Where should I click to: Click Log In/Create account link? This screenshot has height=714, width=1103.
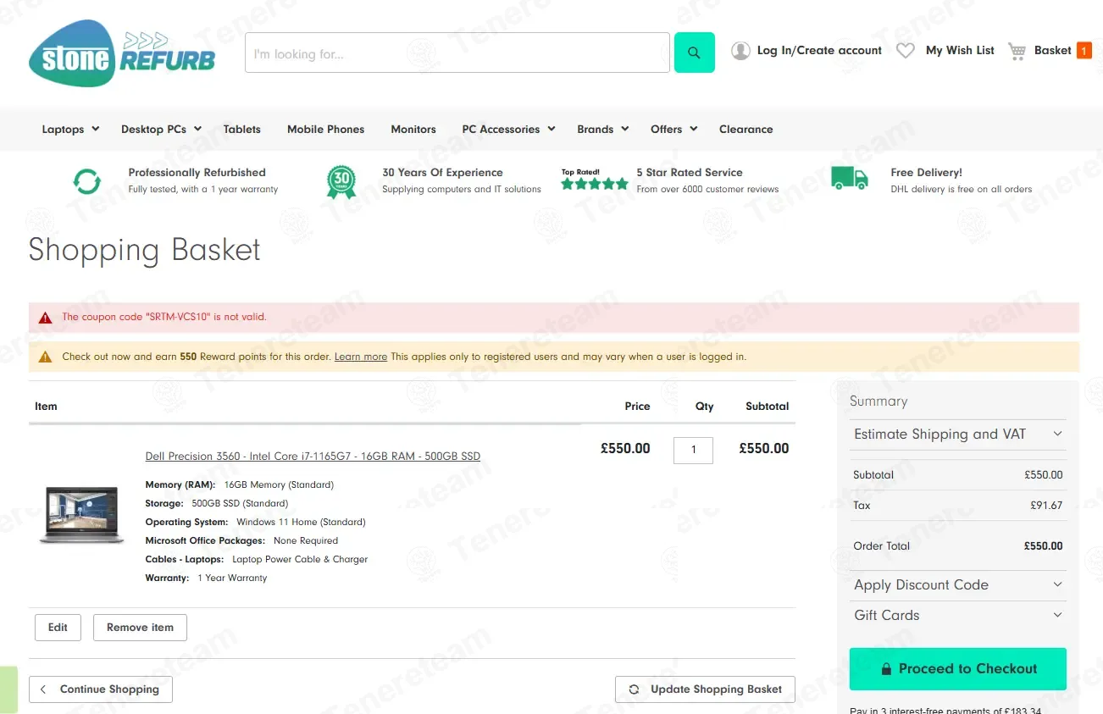pyautogui.click(x=819, y=51)
